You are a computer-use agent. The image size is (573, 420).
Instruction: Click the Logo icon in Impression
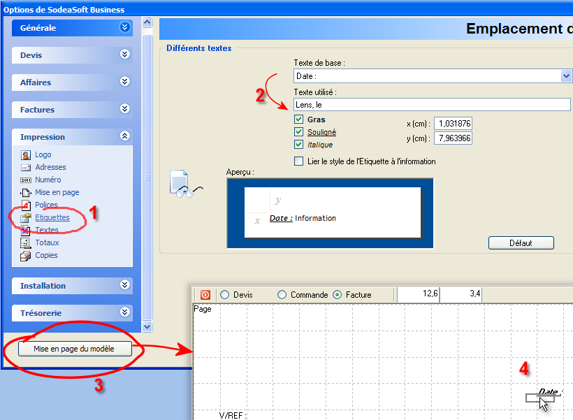pyautogui.click(x=26, y=155)
